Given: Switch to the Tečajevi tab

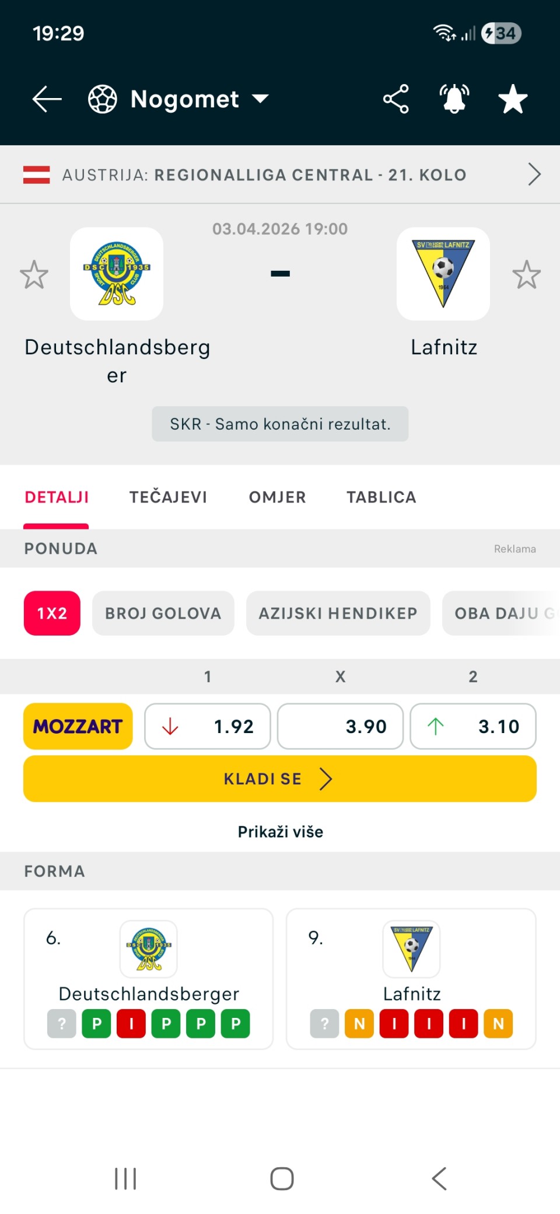Looking at the screenshot, I should [x=168, y=497].
